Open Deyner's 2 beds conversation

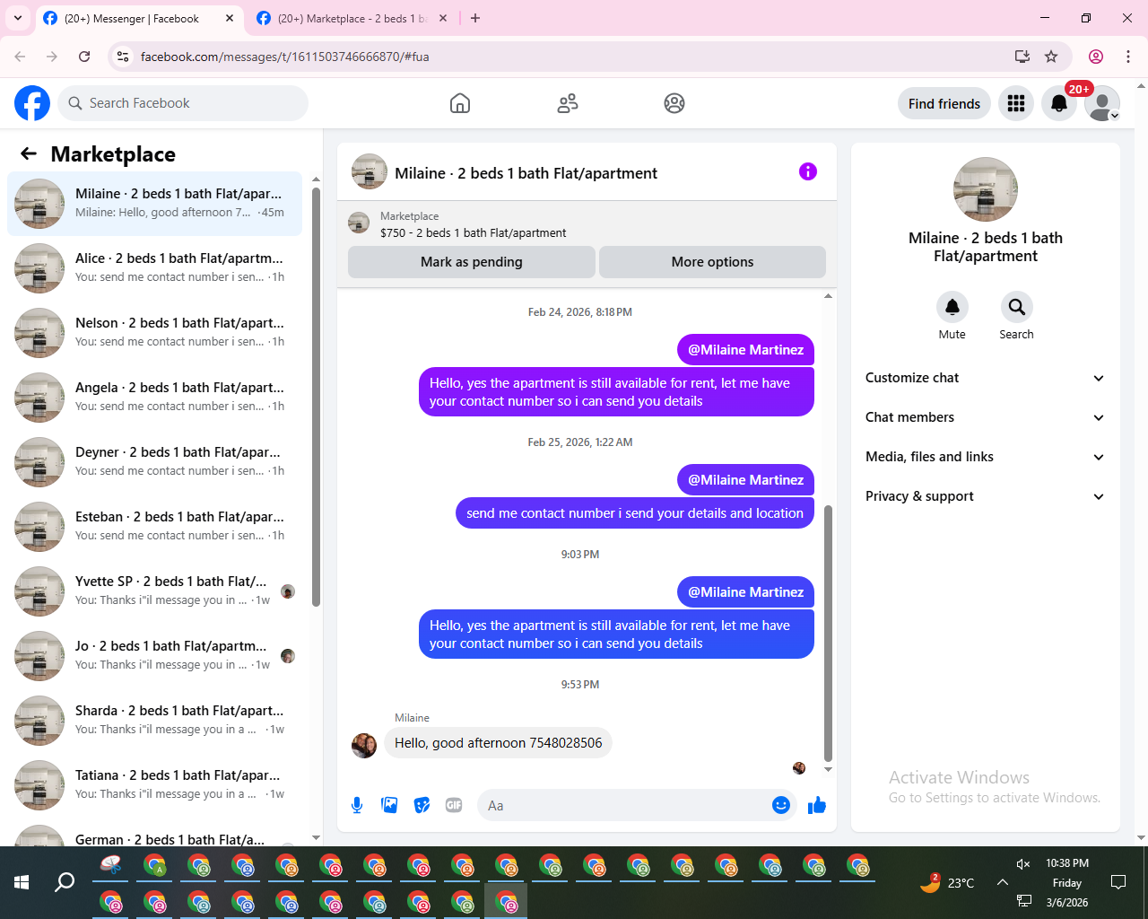click(155, 462)
